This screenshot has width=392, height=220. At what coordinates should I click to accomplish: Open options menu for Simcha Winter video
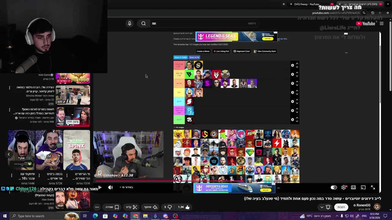coord(9,88)
